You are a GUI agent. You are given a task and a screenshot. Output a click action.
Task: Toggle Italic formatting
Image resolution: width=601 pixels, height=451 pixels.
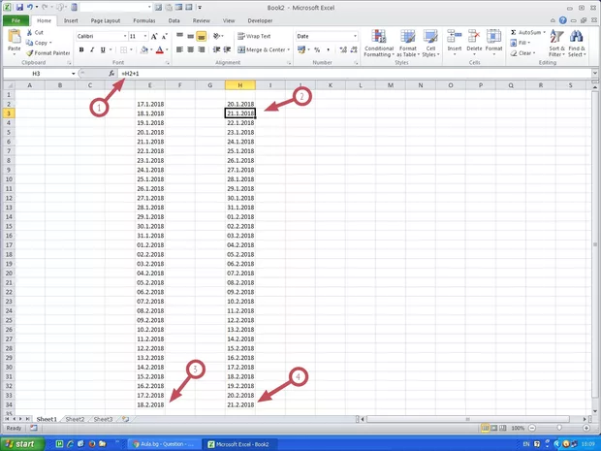click(92, 49)
